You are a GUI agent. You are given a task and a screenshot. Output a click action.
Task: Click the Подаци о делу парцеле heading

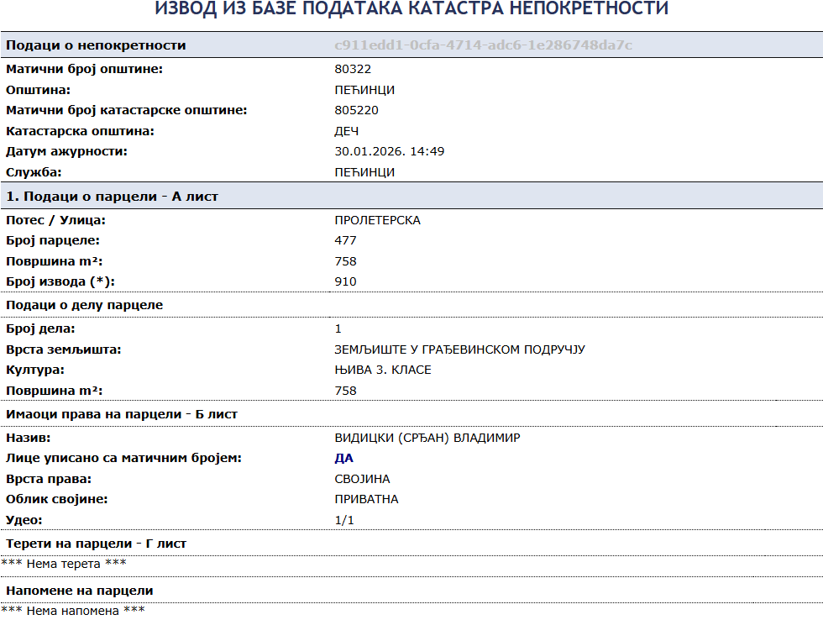click(85, 305)
